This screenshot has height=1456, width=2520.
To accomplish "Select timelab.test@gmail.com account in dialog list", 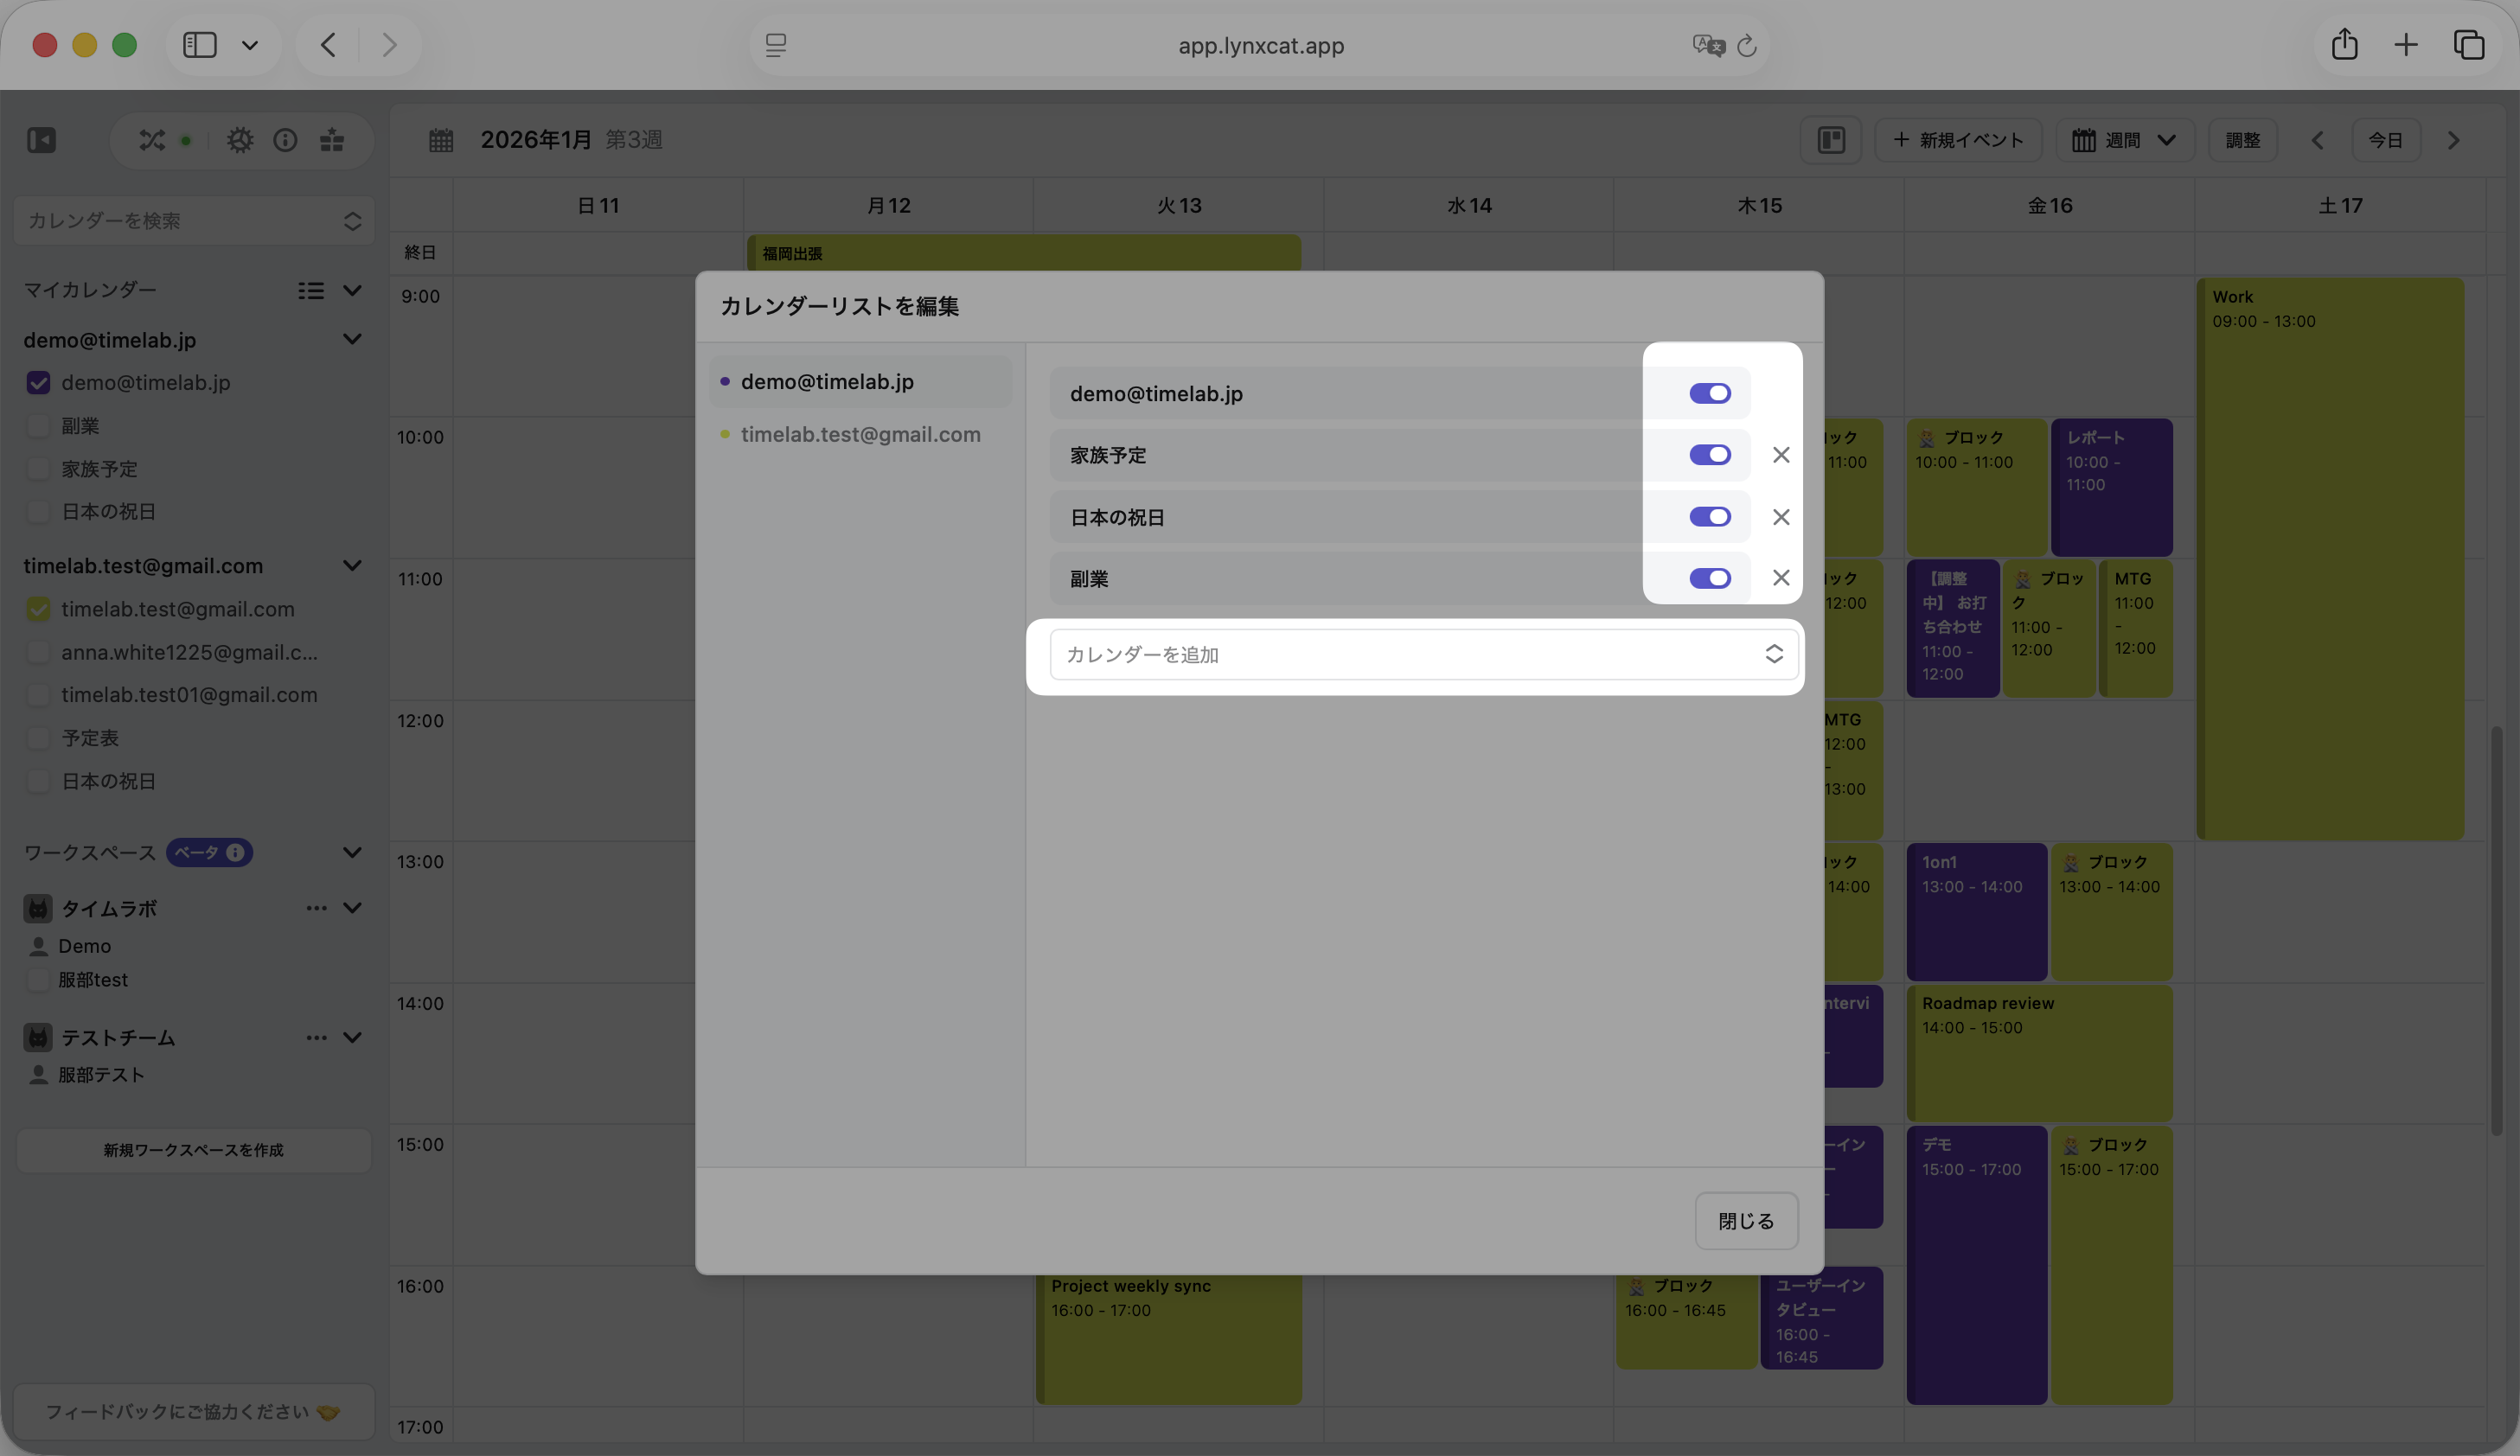I will (x=860, y=435).
